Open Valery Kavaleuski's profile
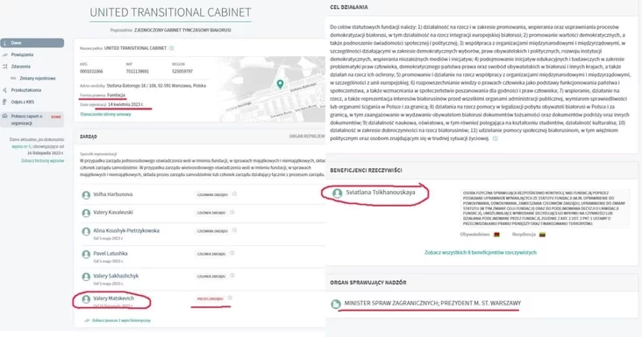The height and width of the screenshot is (337, 642). click(x=113, y=213)
